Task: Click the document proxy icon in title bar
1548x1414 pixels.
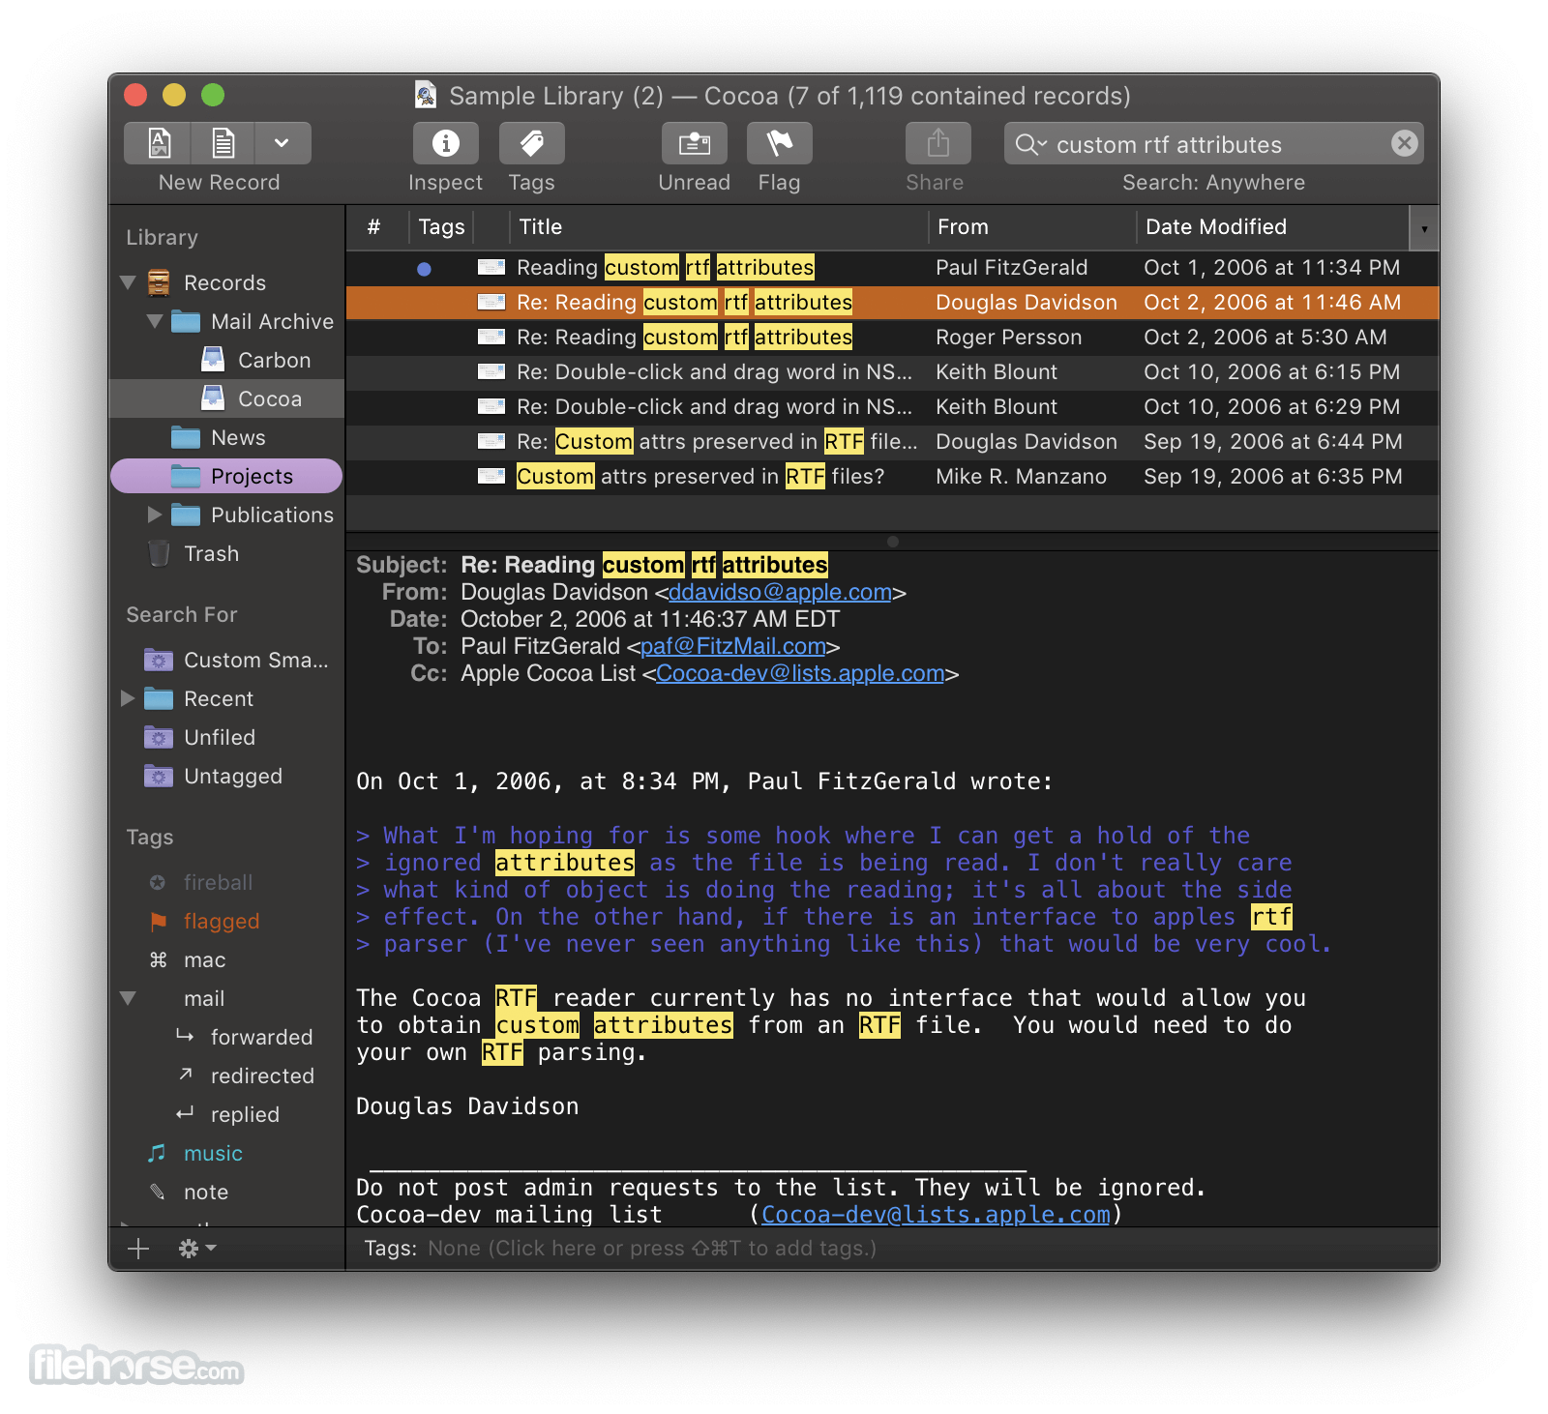Action: coord(426,95)
